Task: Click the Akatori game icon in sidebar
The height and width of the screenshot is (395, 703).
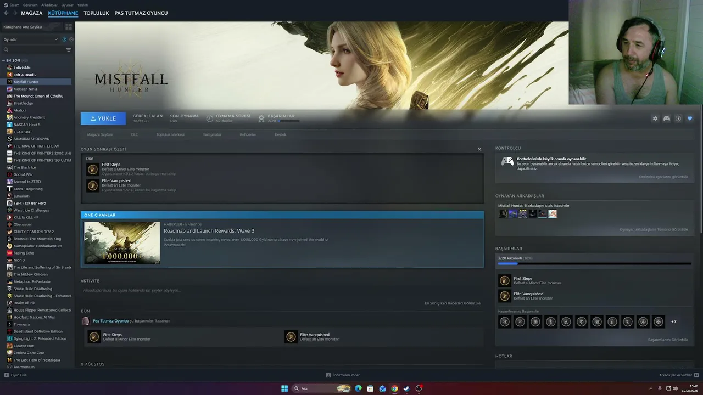Action: click(x=9, y=110)
